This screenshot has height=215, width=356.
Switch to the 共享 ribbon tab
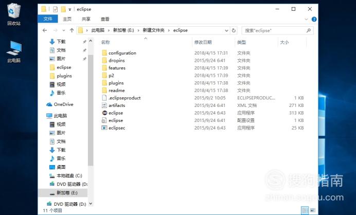pyautogui.click(x=86, y=19)
